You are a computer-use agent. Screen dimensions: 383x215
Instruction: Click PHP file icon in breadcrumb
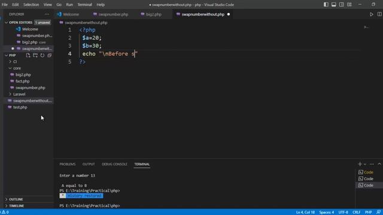point(61,23)
